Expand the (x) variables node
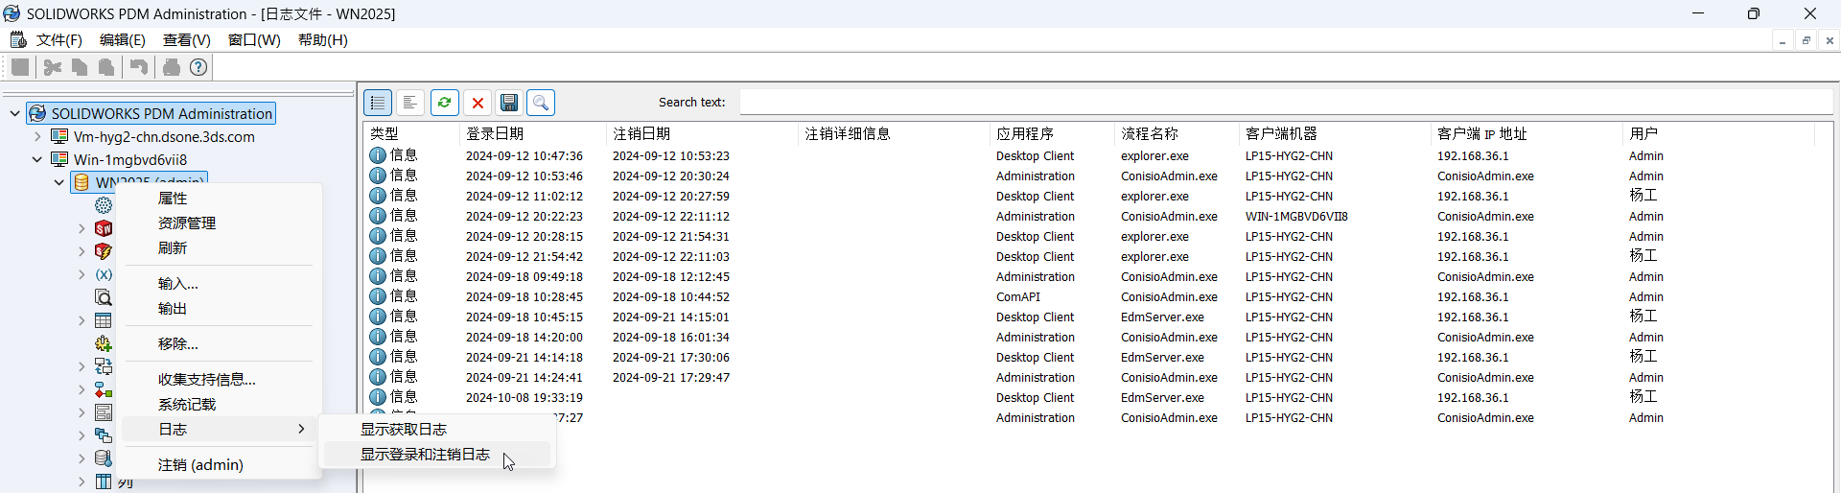This screenshot has height=493, width=1841. (82, 274)
